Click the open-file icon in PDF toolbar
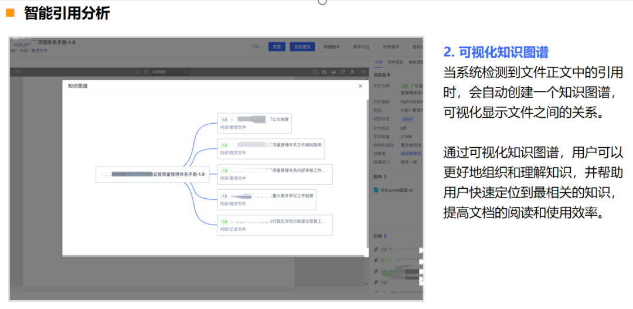Viewport: 633px width, 309px height. (x=324, y=72)
